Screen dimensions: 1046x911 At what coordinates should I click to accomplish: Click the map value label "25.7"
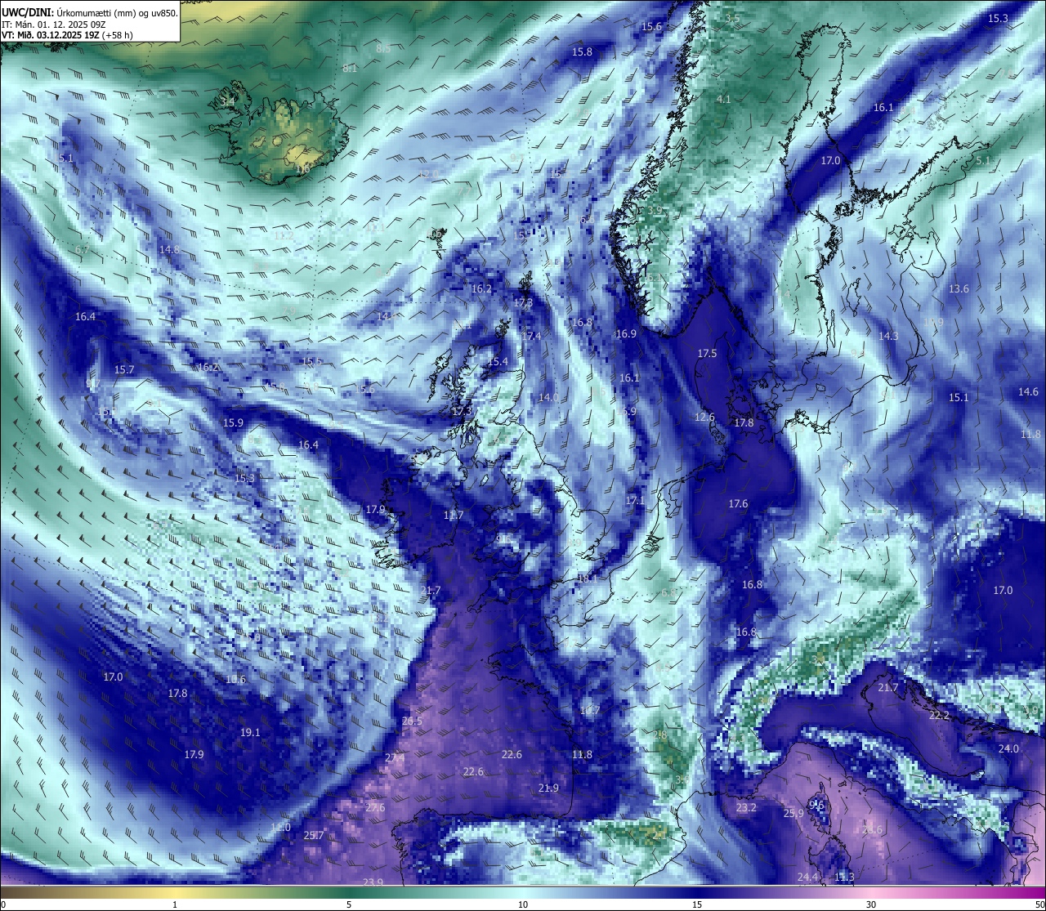point(314,835)
